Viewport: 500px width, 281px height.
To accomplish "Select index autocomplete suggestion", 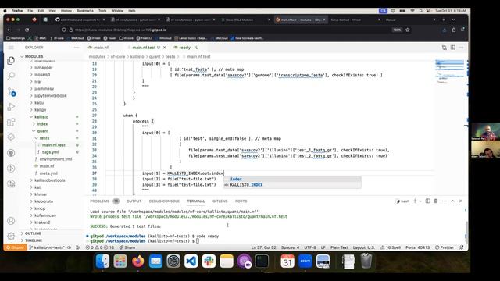I will coord(292,179).
